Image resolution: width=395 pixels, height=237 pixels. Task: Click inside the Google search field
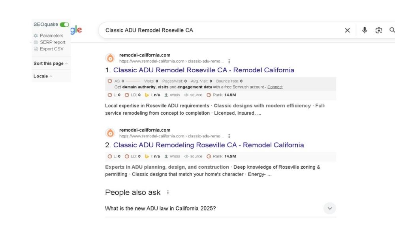(x=221, y=30)
